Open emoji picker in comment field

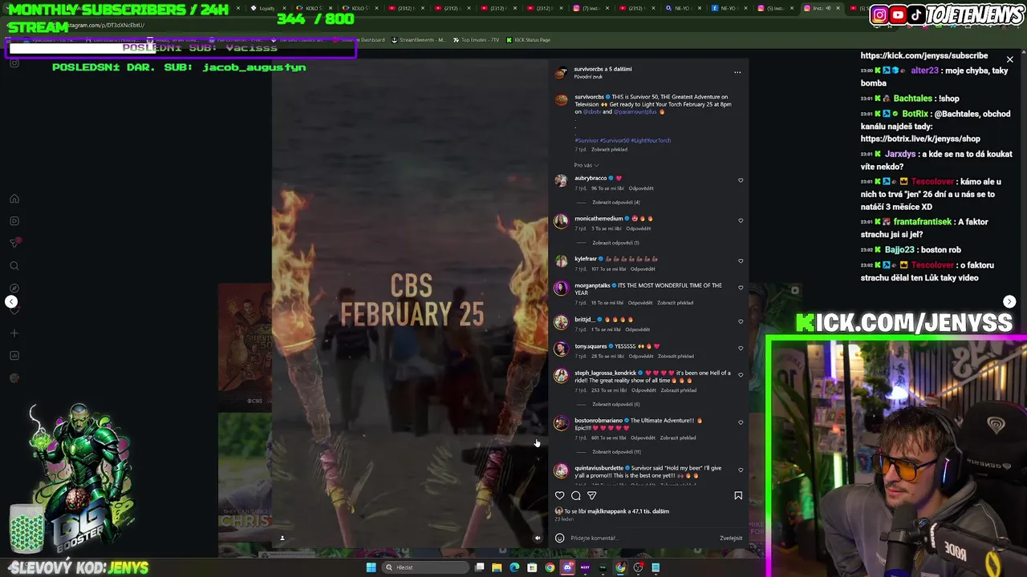point(560,538)
